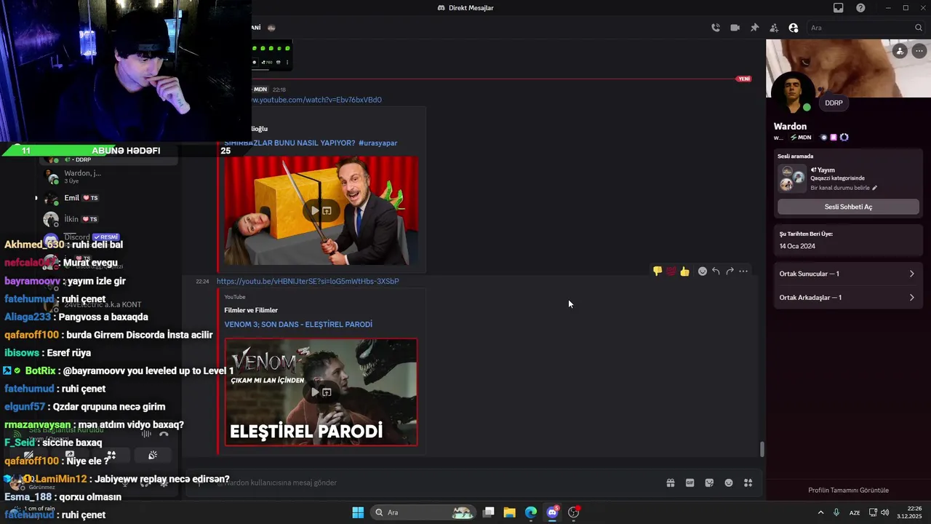Viewport: 931px width, 524px height.
Task: Open Task View on taskbar
Action: tap(489, 512)
